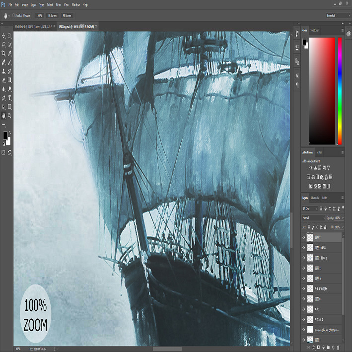The width and height of the screenshot is (352, 352).
Task: Open the Fill value dropdown arrow
Action: point(343,227)
